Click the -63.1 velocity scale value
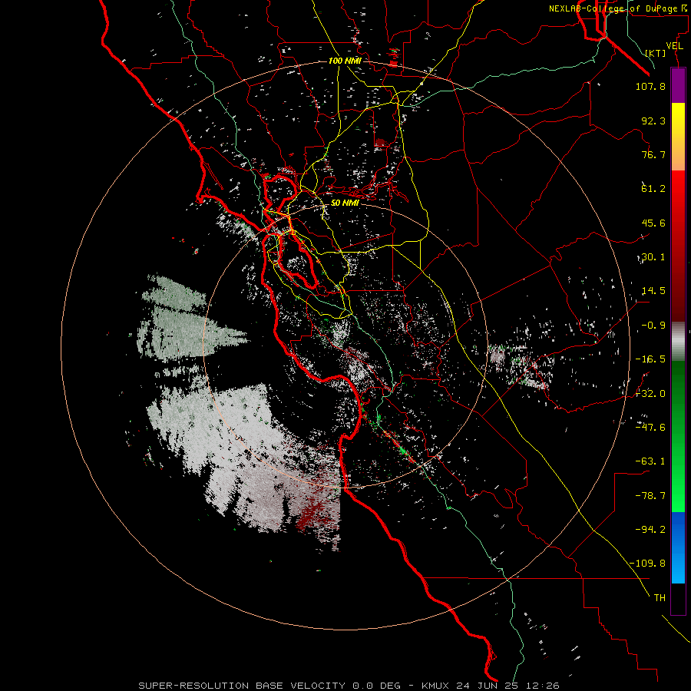This screenshot has width=691, height=691. click(x=650, y=461)
